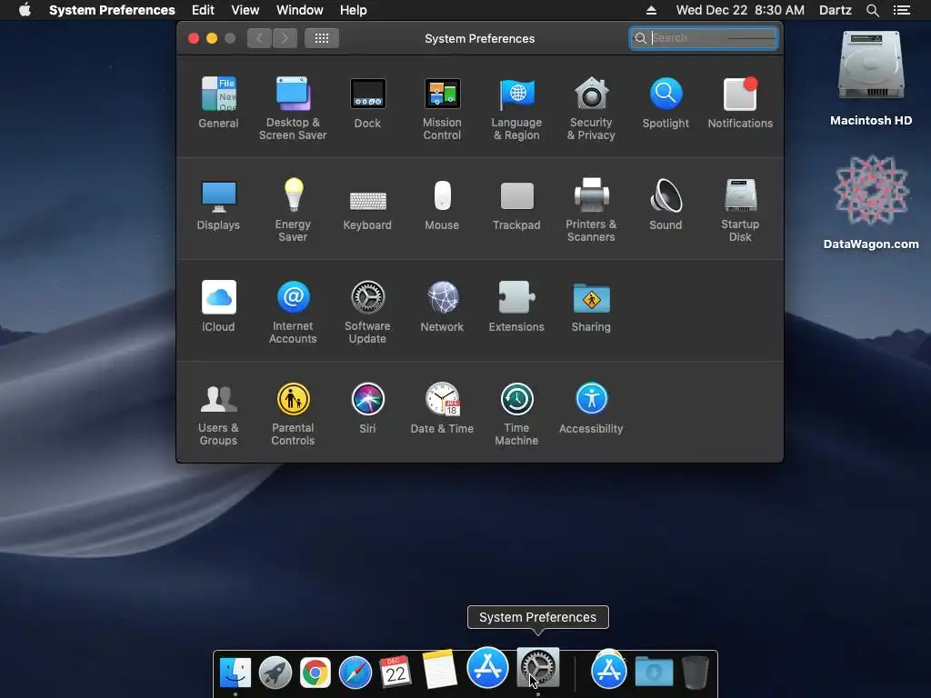
Task: Click the forward navigation arrow
Action: [285, 38]
